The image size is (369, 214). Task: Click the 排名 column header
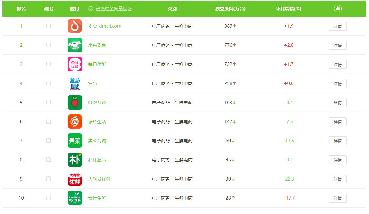(x=21, y=9)
